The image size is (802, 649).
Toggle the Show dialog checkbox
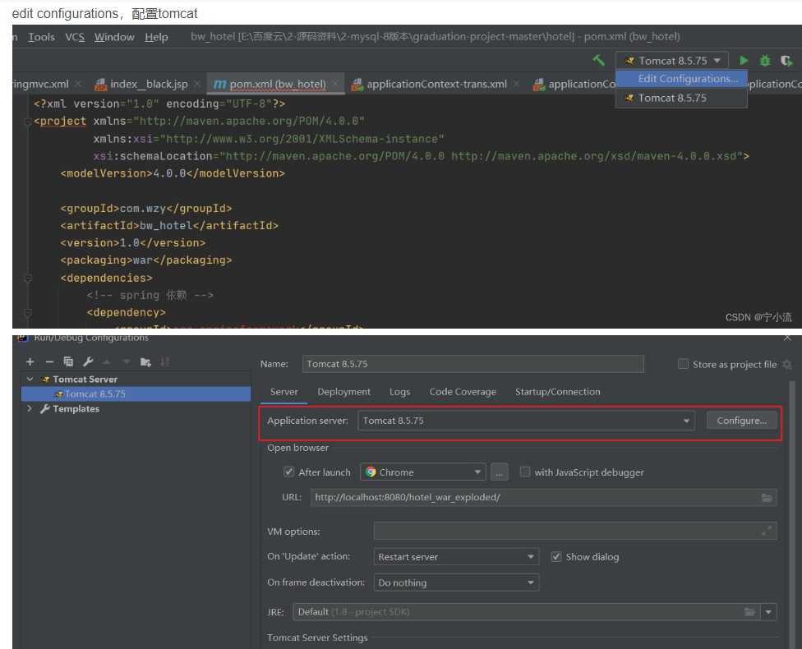pos(556,556)
